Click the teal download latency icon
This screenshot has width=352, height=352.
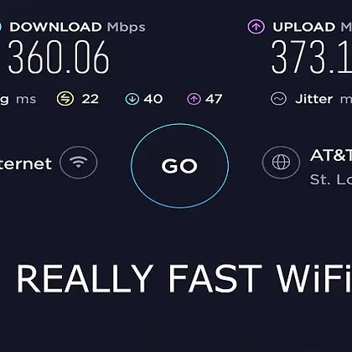click(132, 99)
